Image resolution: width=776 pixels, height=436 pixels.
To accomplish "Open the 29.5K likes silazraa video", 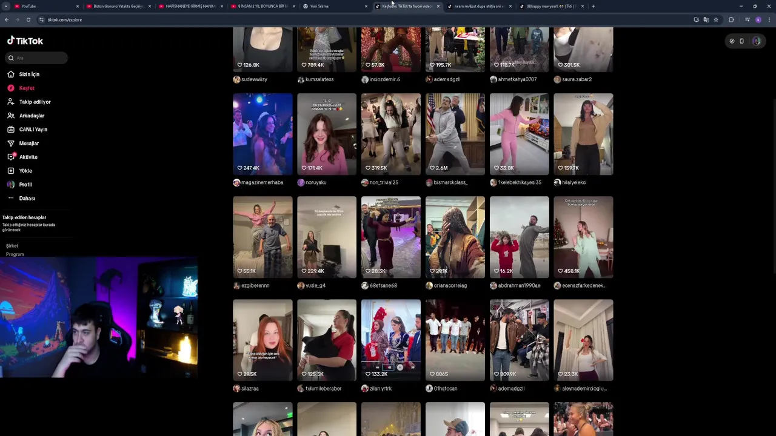I will point(263,340).
